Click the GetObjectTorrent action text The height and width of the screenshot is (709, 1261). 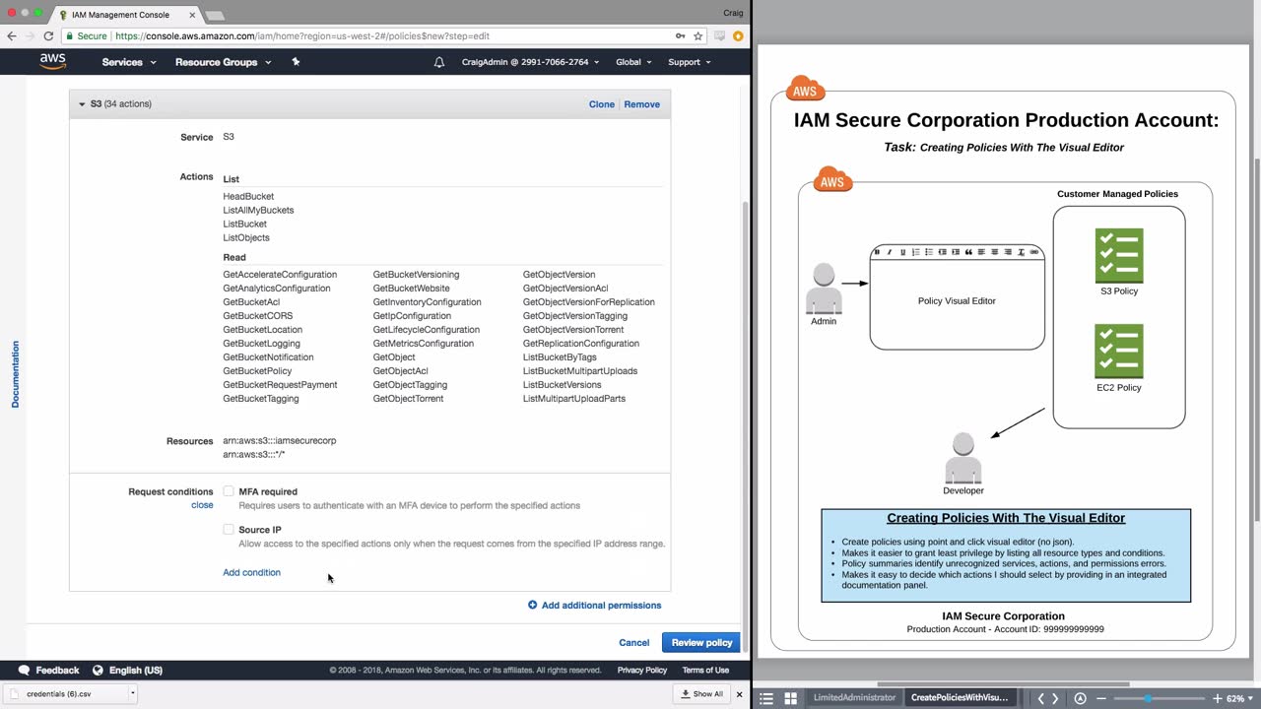408,399
